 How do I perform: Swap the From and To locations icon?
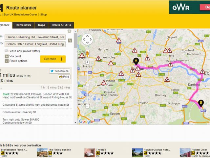[70, 40]
